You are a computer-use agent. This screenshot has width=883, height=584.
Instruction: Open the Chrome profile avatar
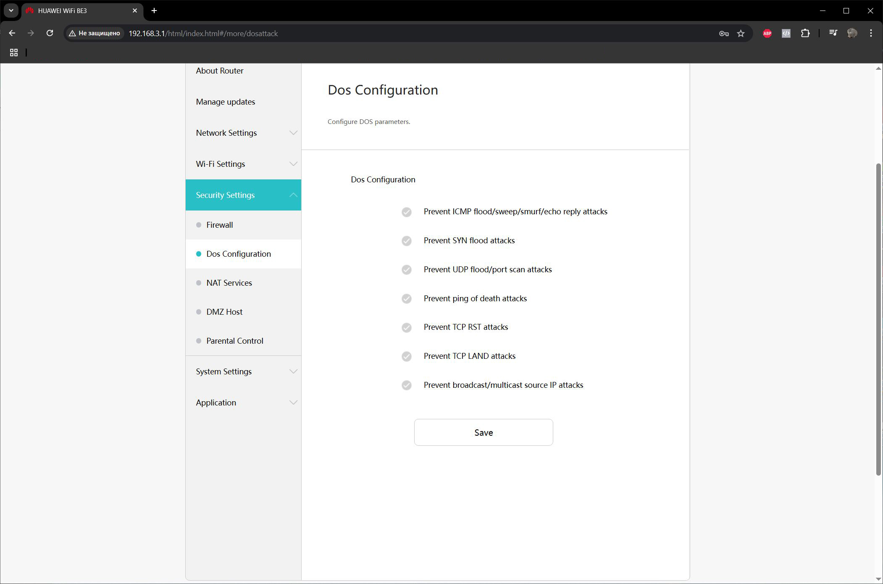pos(852,33)
